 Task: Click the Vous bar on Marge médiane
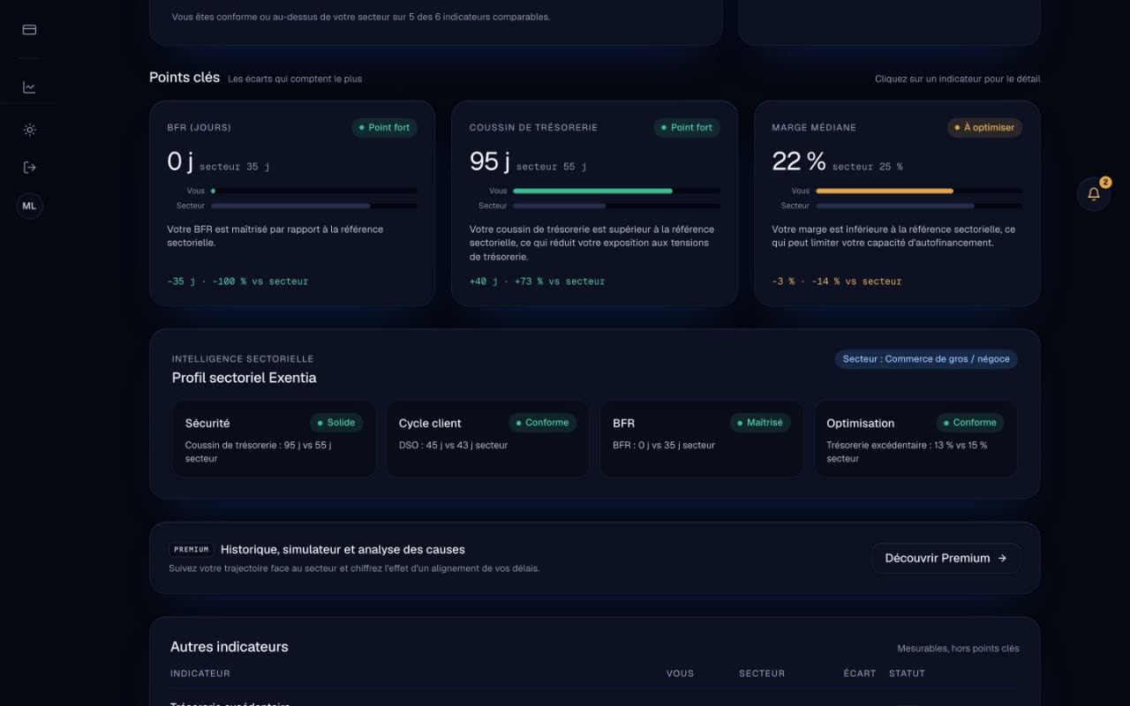[919, 191]
